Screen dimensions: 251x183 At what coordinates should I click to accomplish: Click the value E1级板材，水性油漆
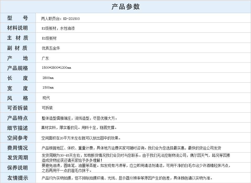coord(58,28)
